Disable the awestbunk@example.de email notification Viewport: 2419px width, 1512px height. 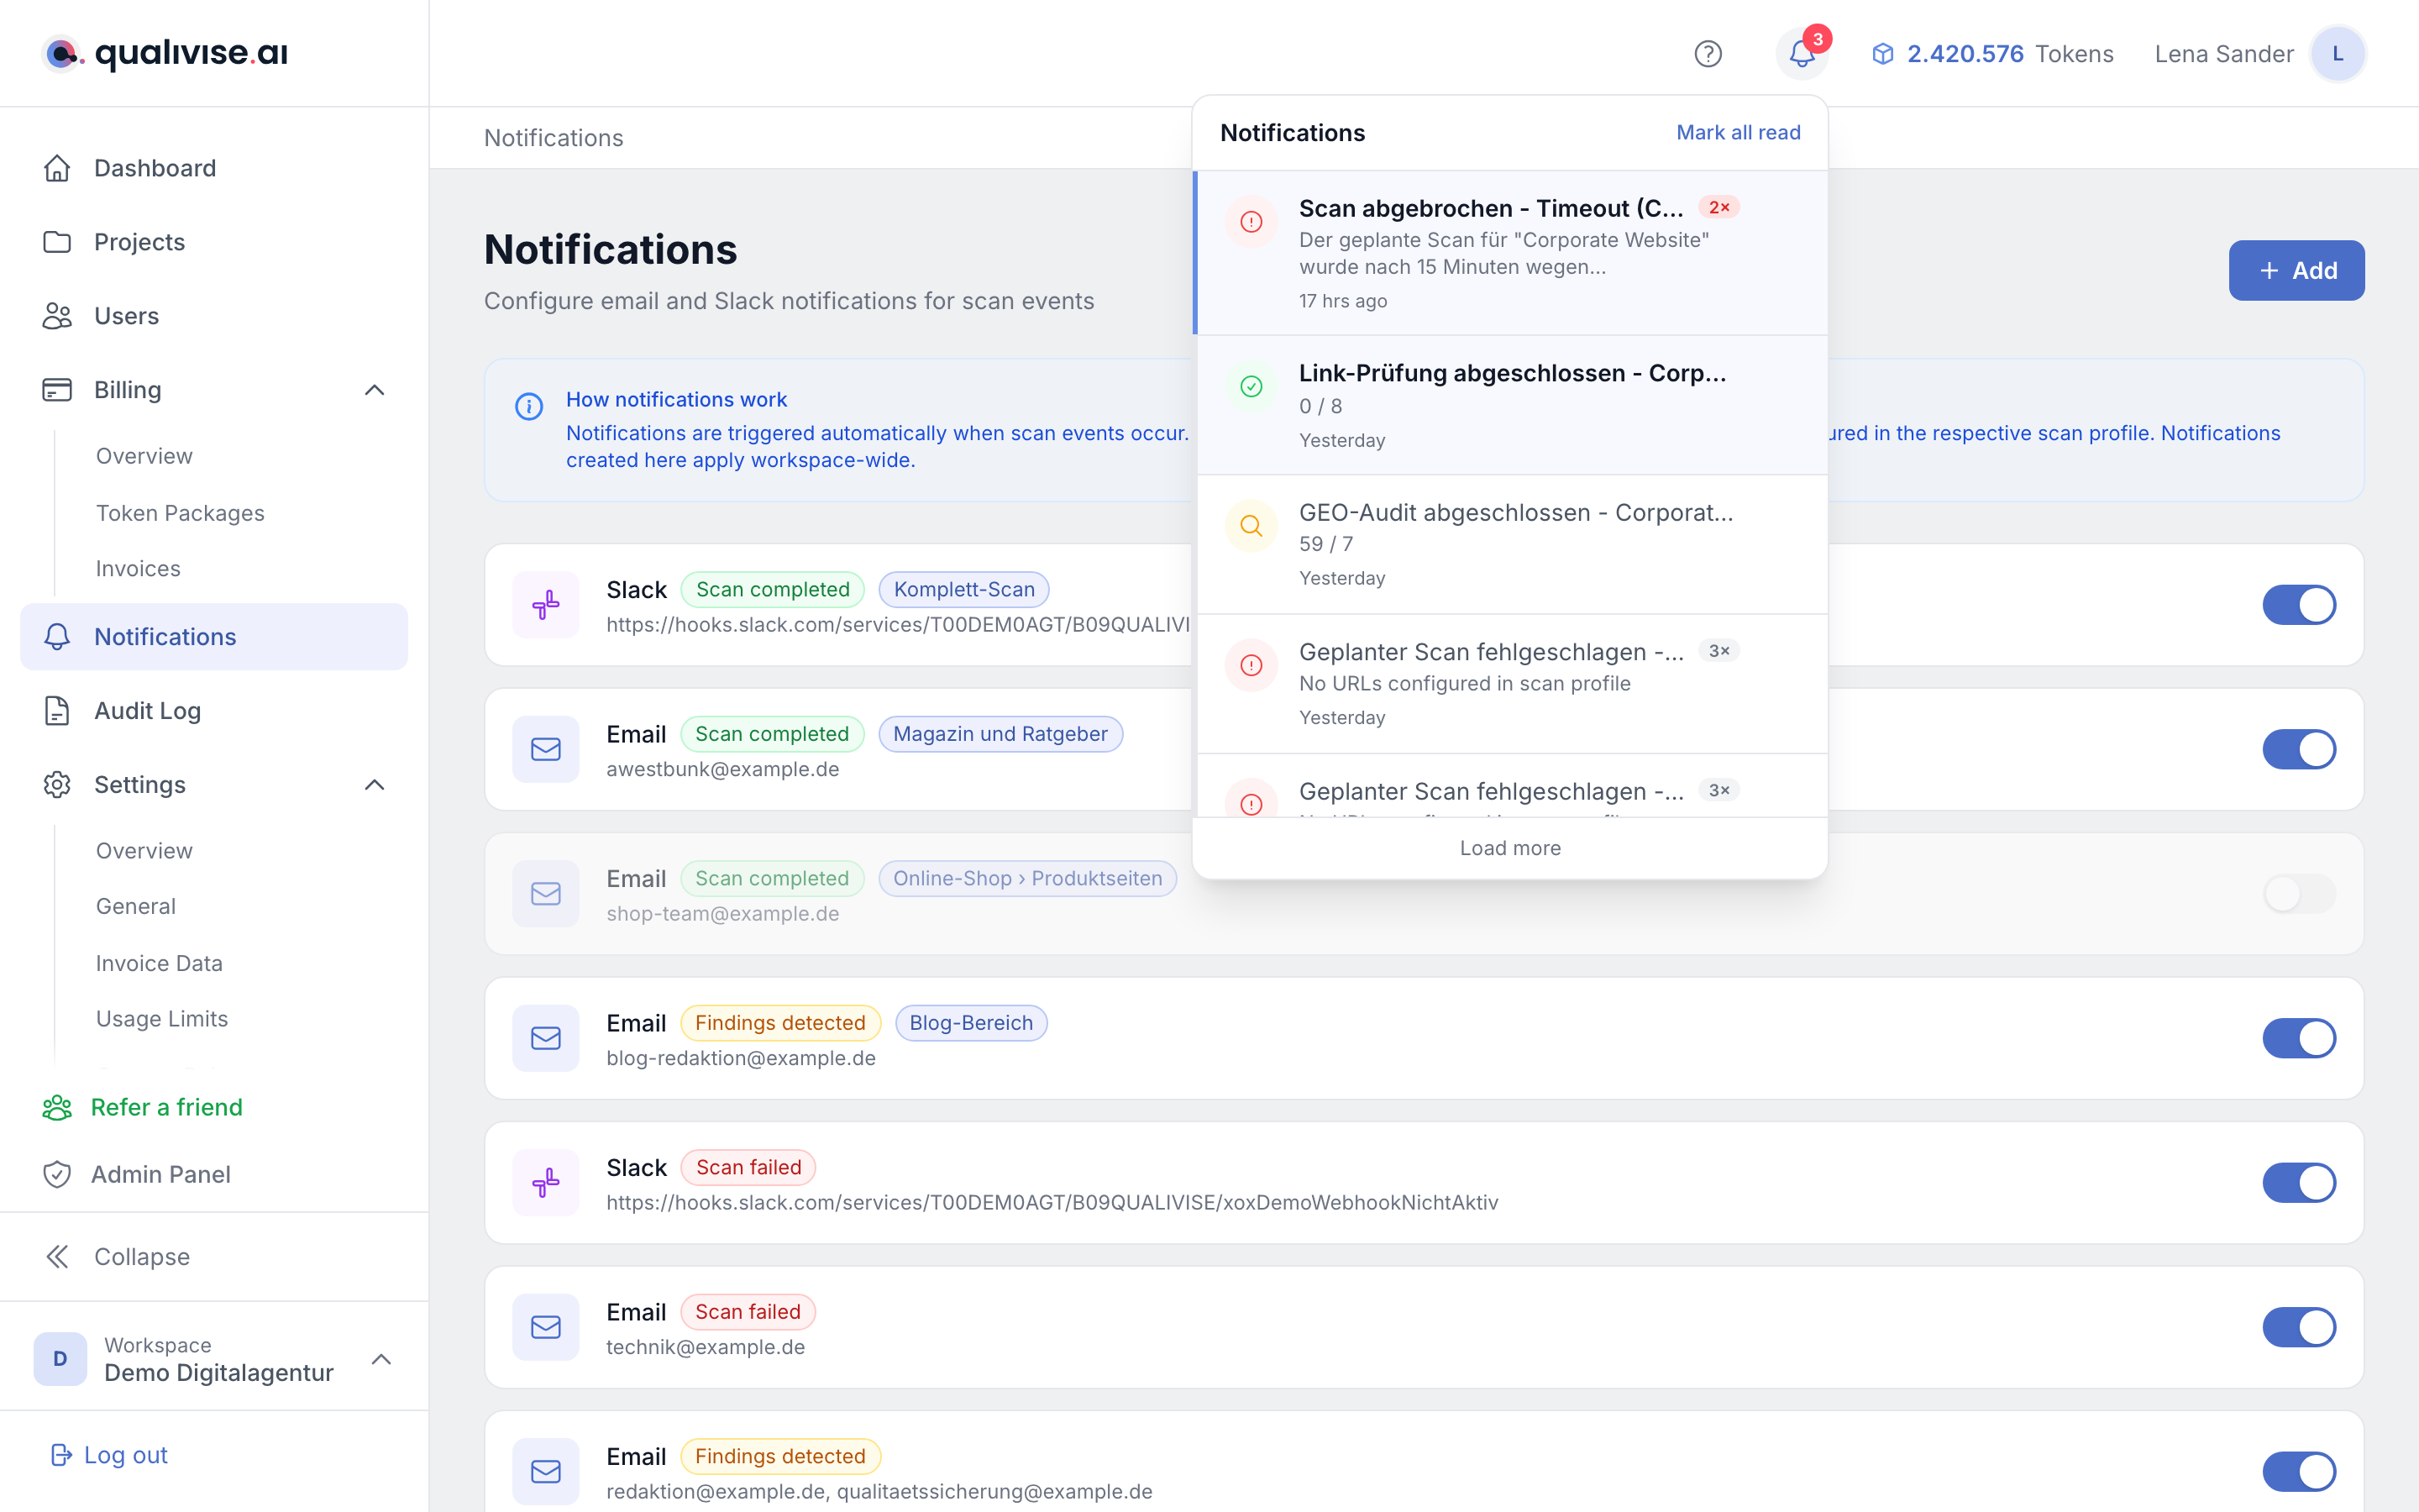click(x=2299, y=749)
